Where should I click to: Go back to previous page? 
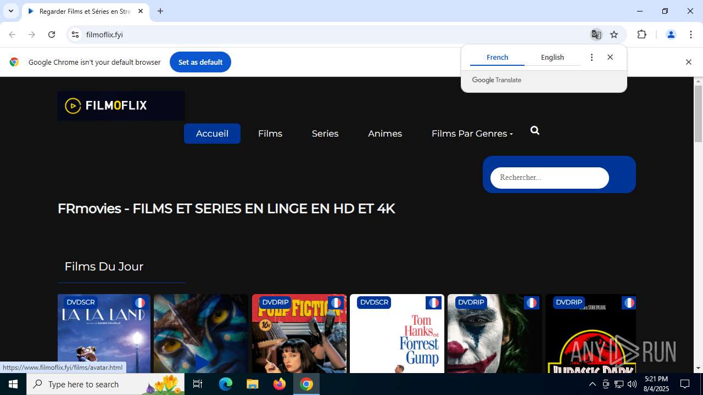click(12, 35)
